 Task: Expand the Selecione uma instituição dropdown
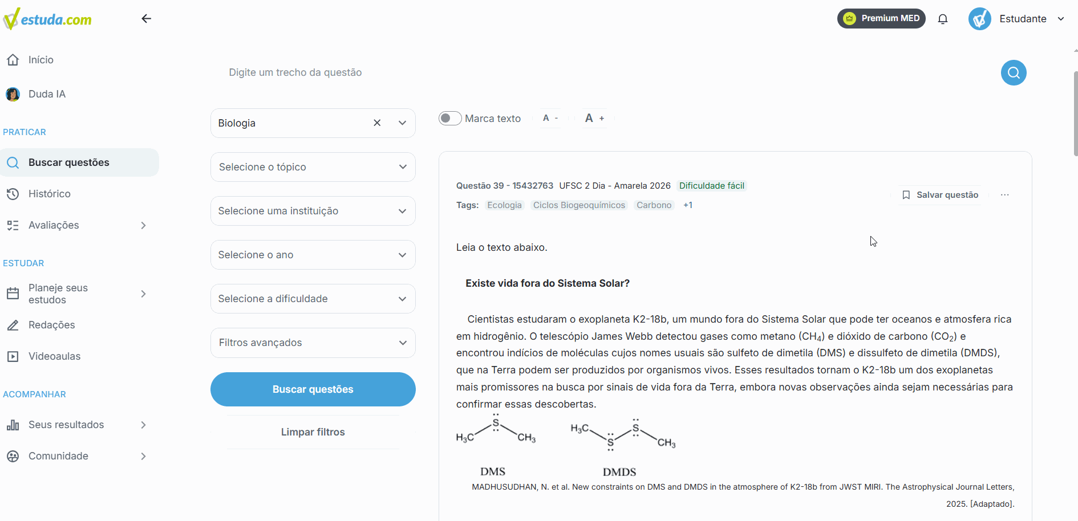pyautogui.click(x=313, y=211)
